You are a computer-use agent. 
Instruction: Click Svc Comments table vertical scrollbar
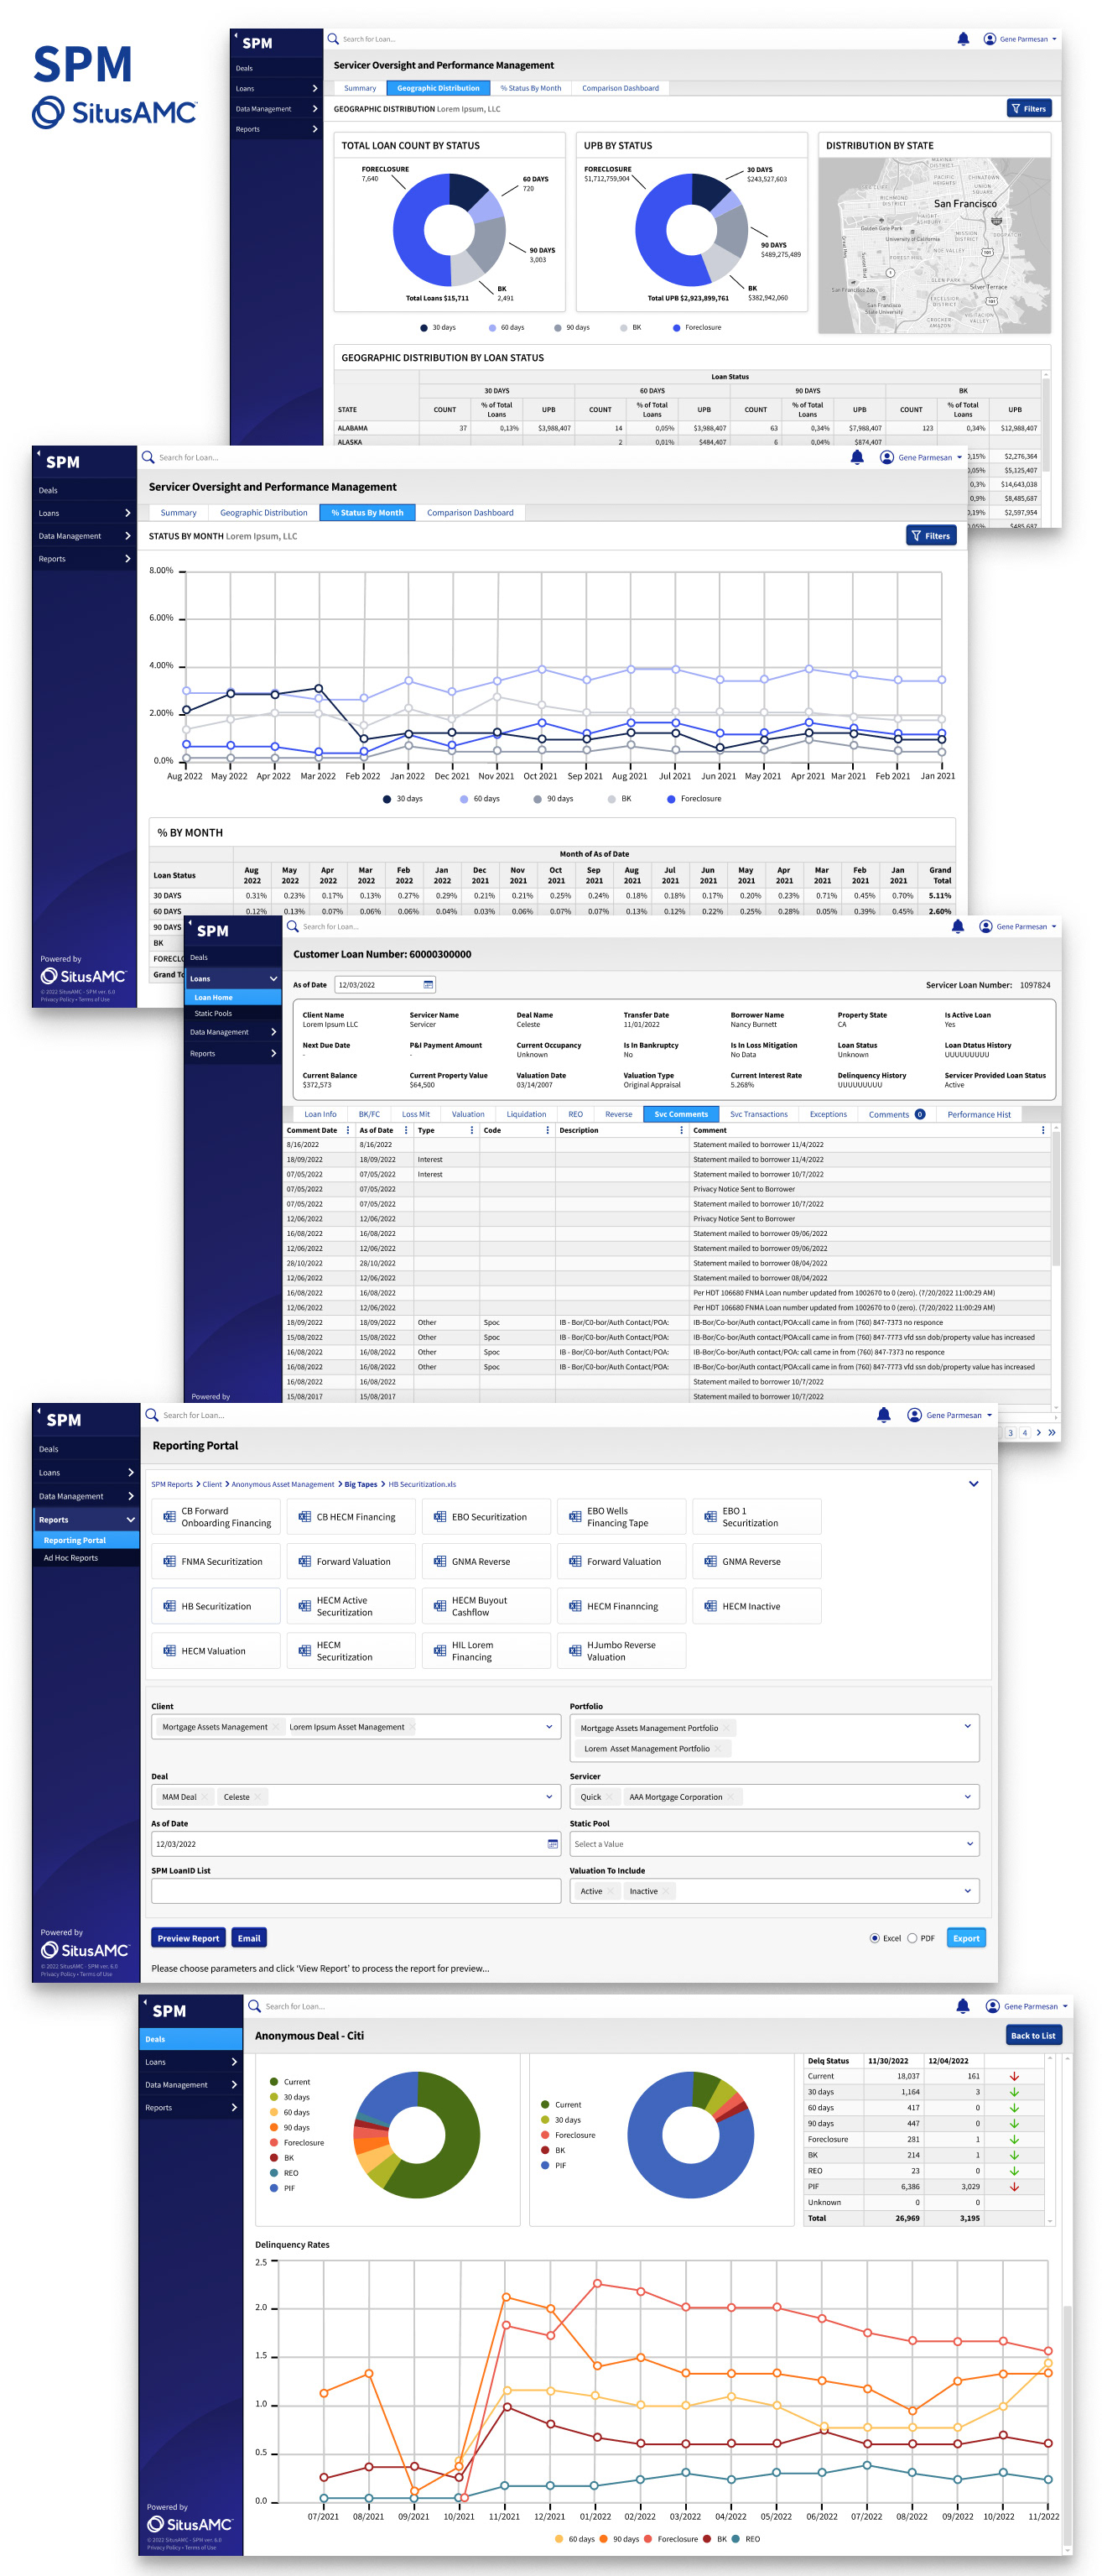pyautogui.click(x=1055, y=1200)
